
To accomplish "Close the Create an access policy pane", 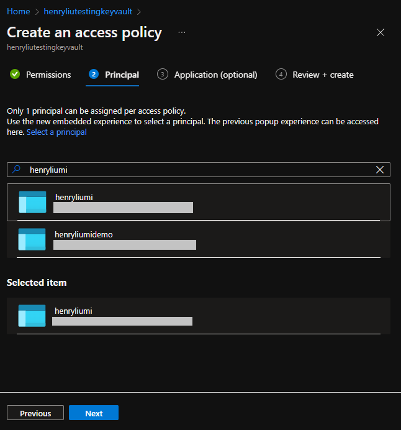I will pos(380,32).
